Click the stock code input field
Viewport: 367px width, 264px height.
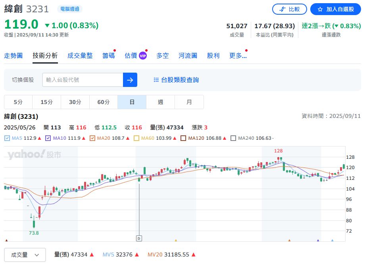[x=82, y=80]
